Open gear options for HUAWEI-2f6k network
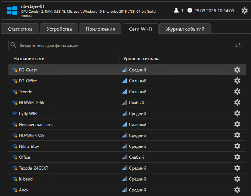This screenshot has width=251, height=196. tap(237, 102)
